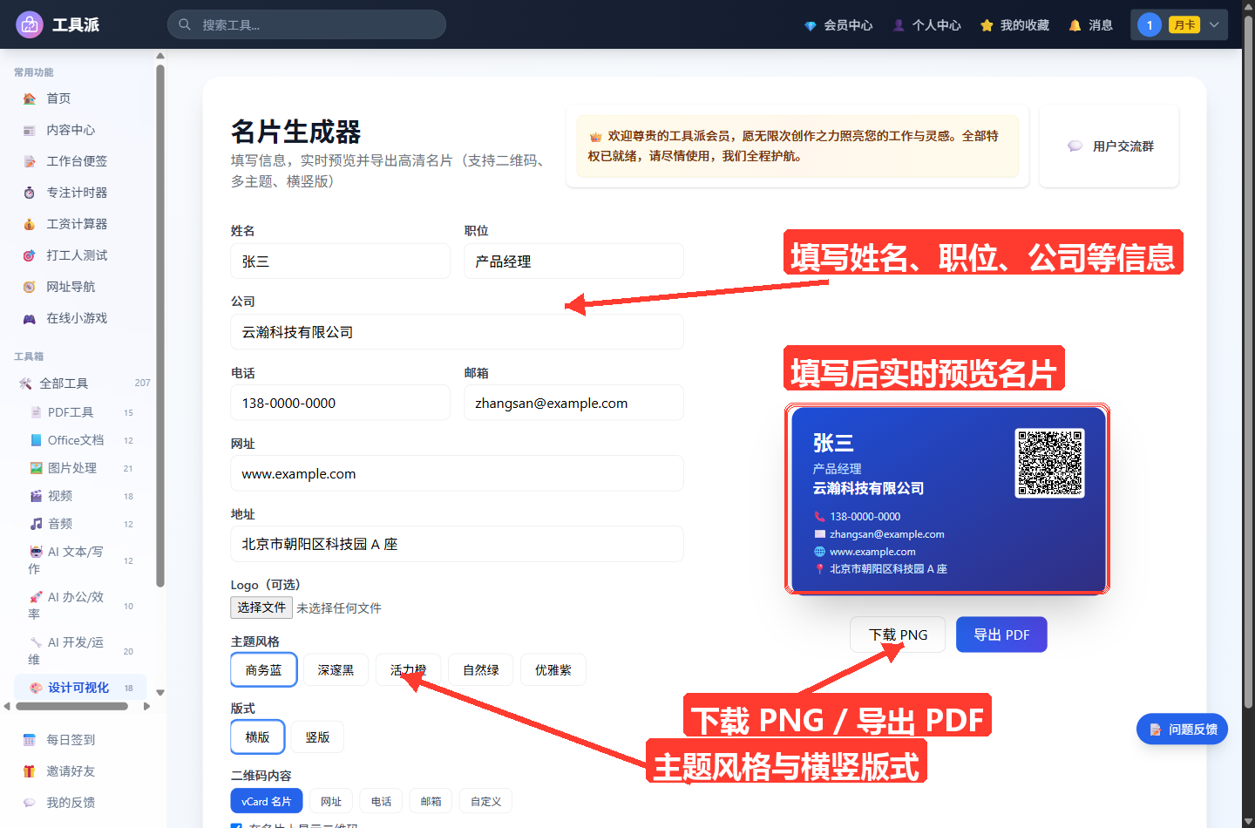Screen dimensions: 1255x828
Task: Click the 下载 PNG button
Action: point(898,635)
